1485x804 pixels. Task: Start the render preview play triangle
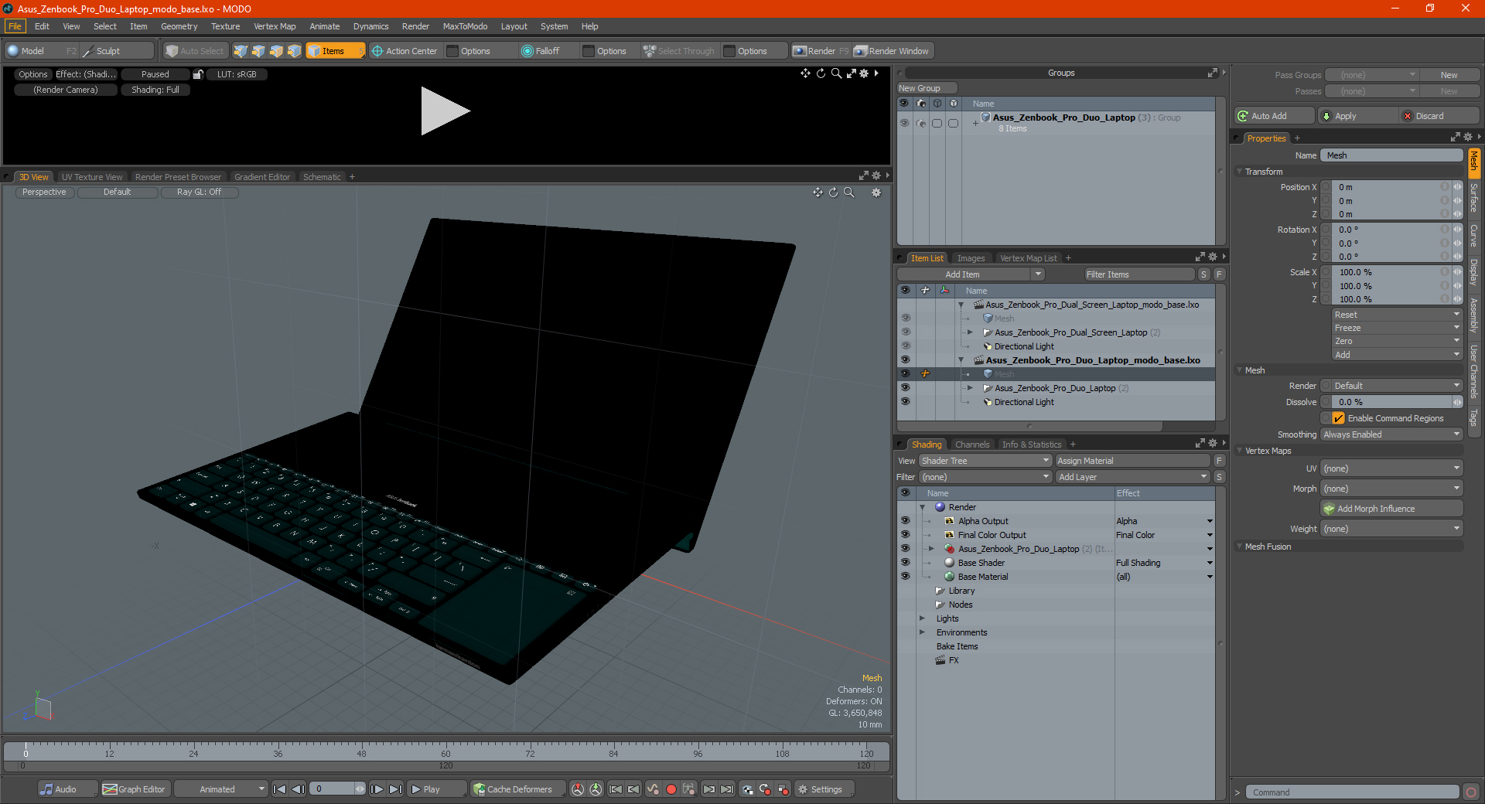click(x=445, y=111)
